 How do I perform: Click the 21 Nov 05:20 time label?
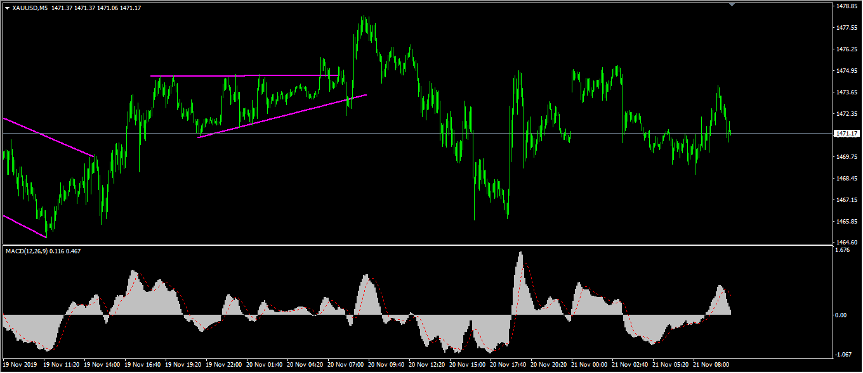click(671, 365)
